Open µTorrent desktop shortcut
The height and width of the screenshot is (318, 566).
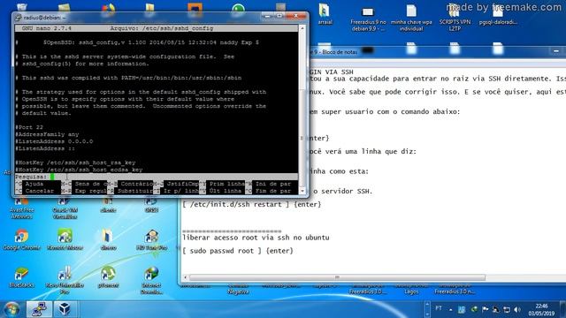pos(108,277)
